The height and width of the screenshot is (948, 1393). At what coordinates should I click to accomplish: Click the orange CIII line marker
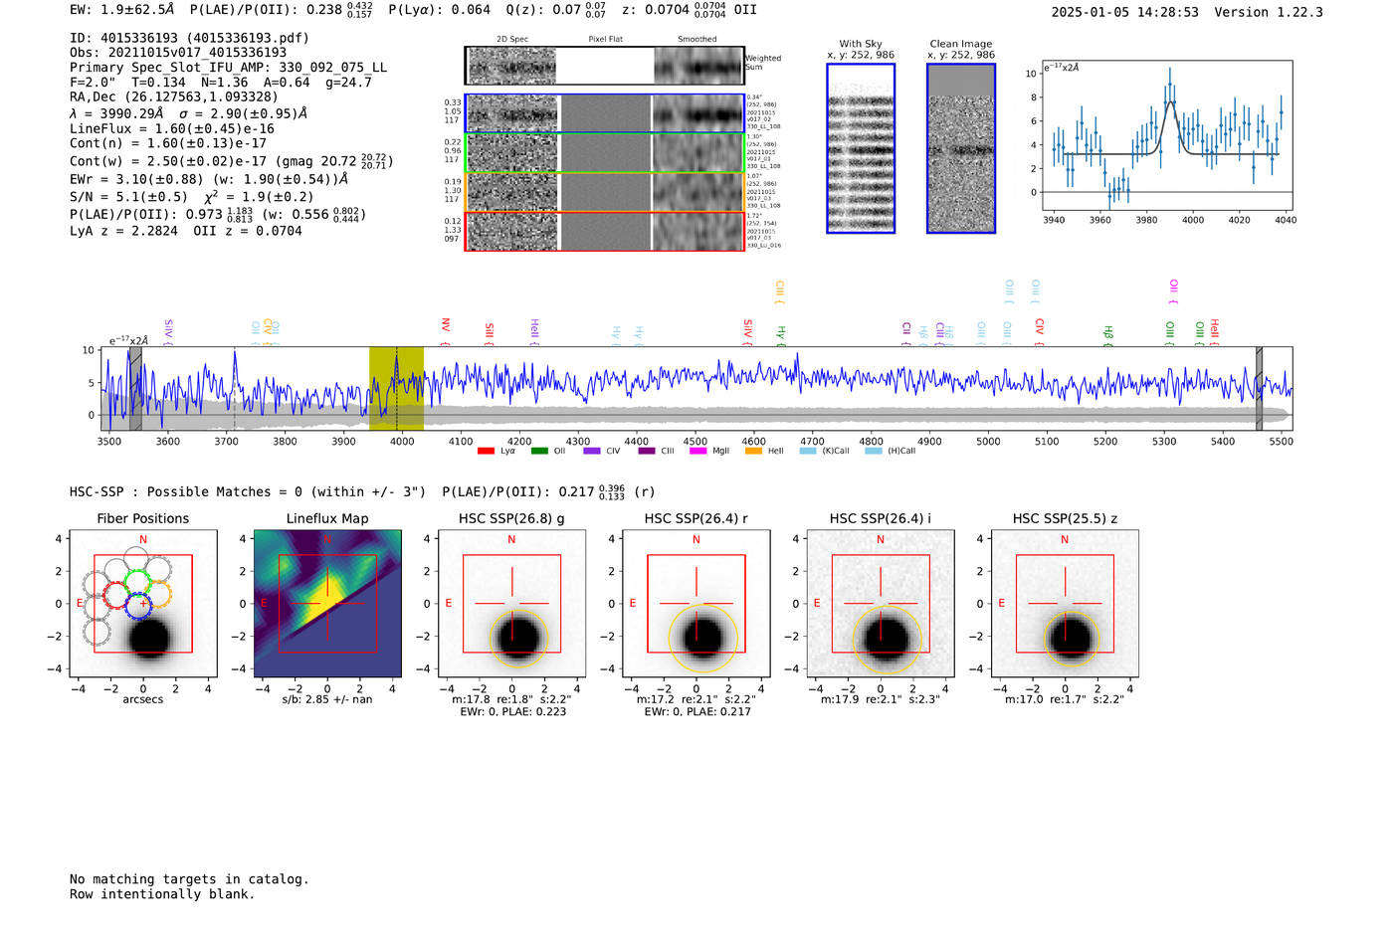click(x=780, y=293)
